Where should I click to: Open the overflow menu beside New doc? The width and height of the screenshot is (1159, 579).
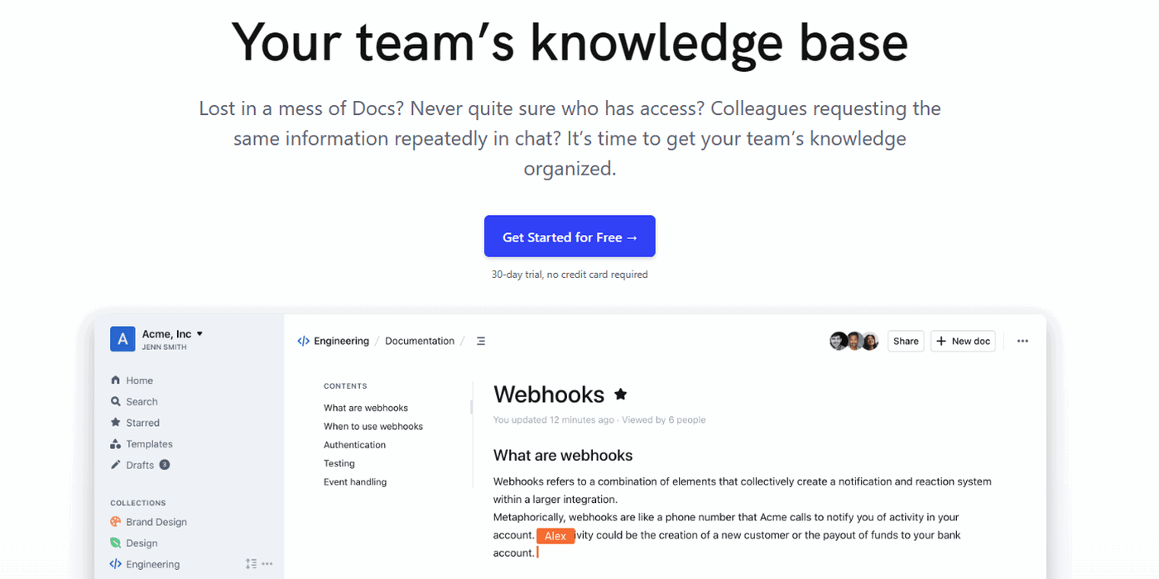tap(1022, 341)
